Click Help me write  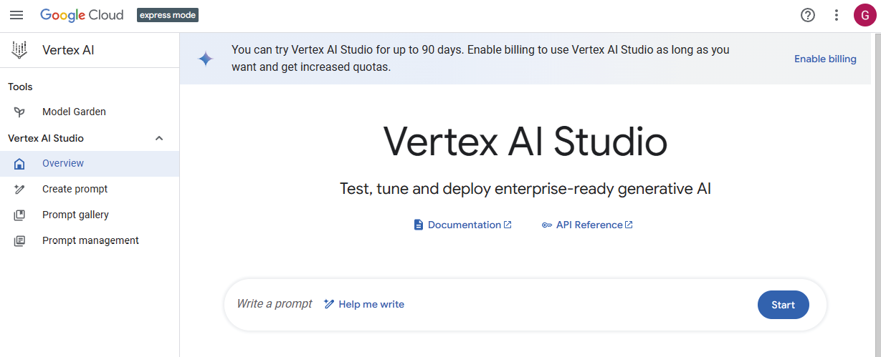[x=364, y=304]
